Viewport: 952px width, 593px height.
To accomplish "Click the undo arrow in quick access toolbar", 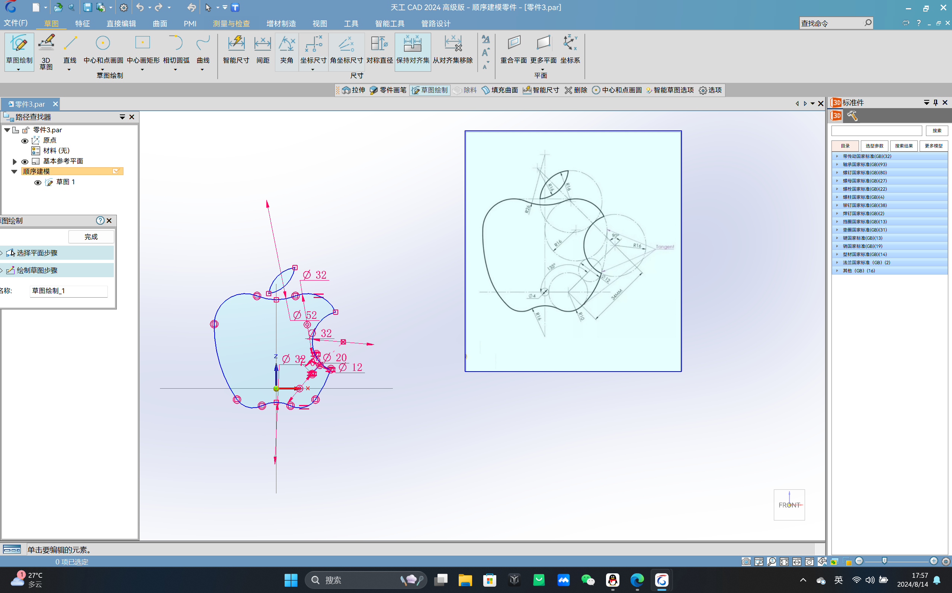I will click(x=140, y=7).
